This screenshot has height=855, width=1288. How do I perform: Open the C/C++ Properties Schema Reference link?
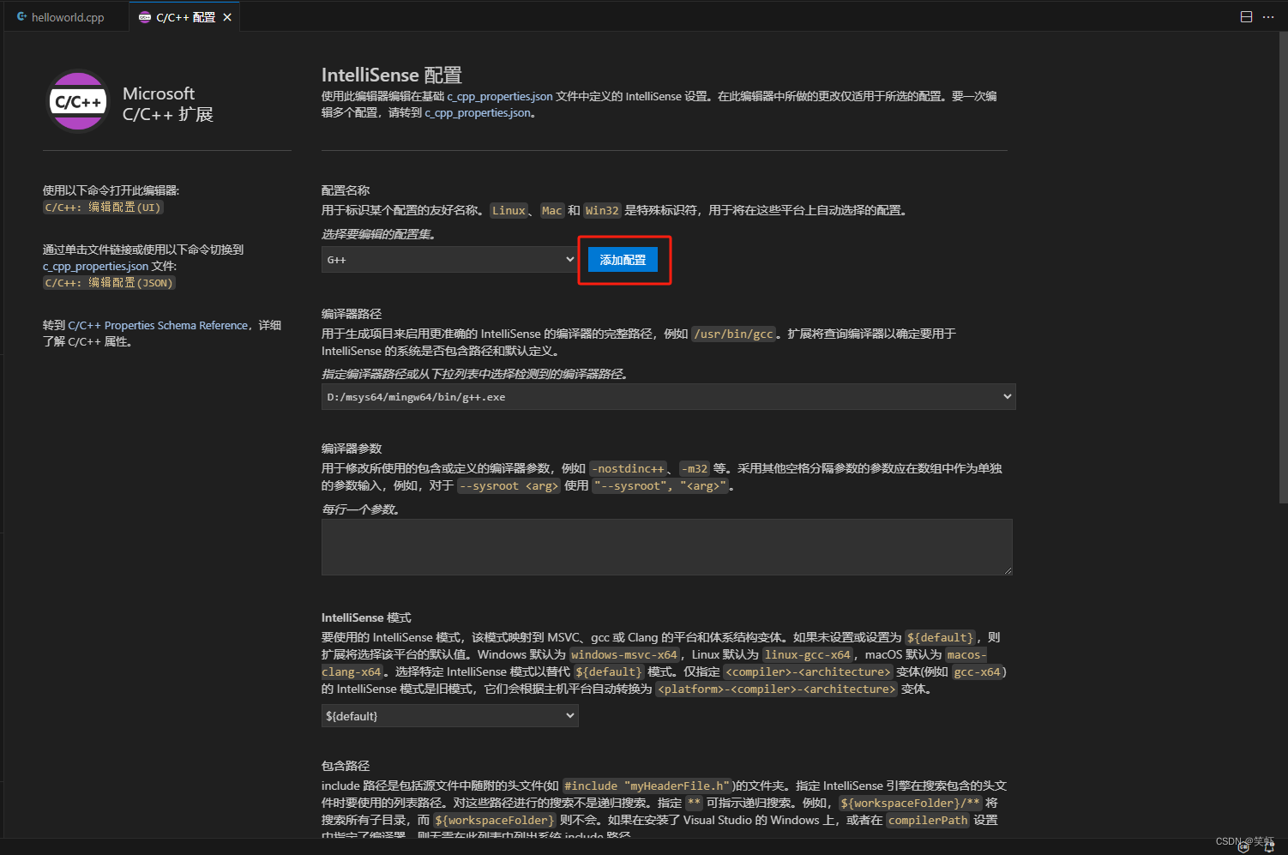click(158, 325)
